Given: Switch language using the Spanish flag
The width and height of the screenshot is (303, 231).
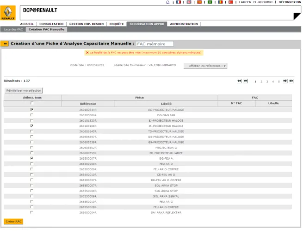Looking at the screenshot, I should (199, 2).
